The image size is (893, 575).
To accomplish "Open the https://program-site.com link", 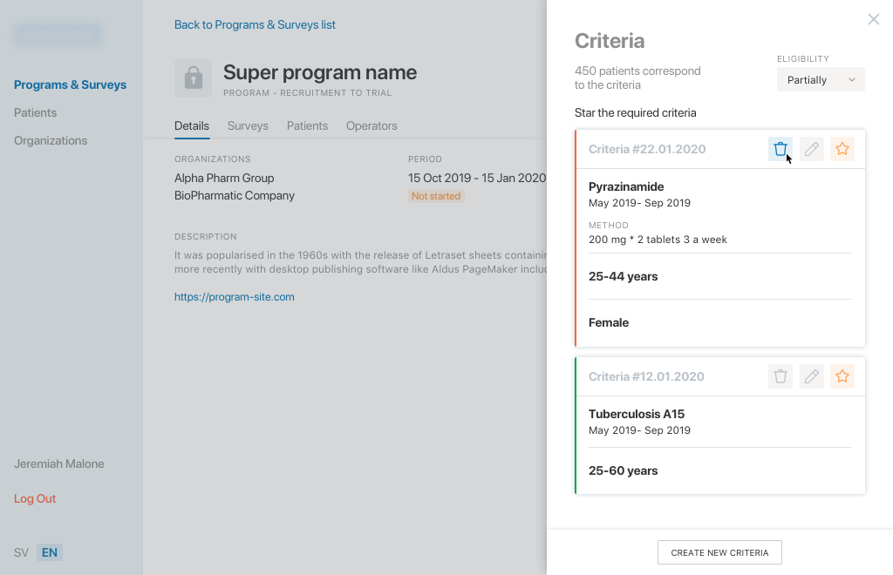I will (234, 297).
